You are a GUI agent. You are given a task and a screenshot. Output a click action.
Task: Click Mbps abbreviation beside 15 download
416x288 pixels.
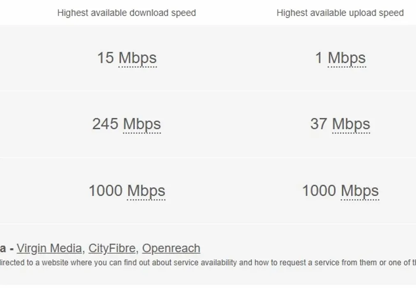(x=137, y=58)
